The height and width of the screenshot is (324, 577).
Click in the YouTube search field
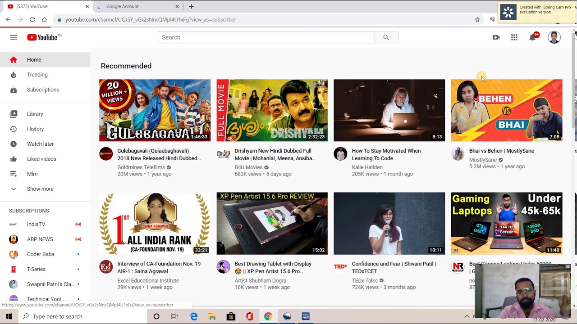[x=266, y=37]
